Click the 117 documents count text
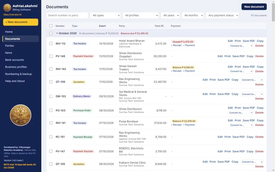The height and width of the screenshot is (172, 275). coord(259,15)
